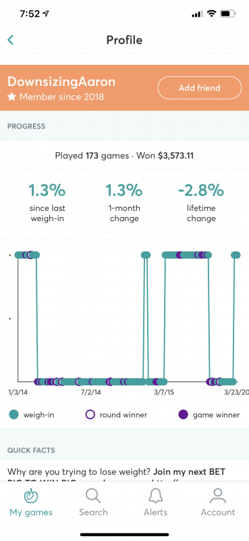The width and height of the screenshot is (249, 541).
Task: Tap the round winner legend circle
Action: click(x=90, y=415)
